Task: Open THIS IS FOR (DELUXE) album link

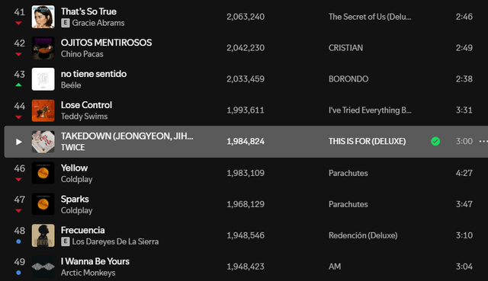Action: coord(368,142)
